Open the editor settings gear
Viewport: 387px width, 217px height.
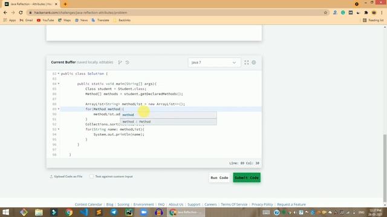click(x=254, y=63)
